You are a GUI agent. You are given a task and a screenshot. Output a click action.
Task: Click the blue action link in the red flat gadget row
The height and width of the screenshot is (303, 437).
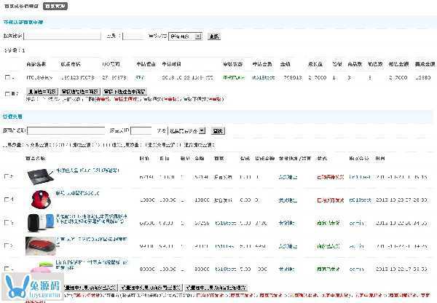[x=288, y=246]
